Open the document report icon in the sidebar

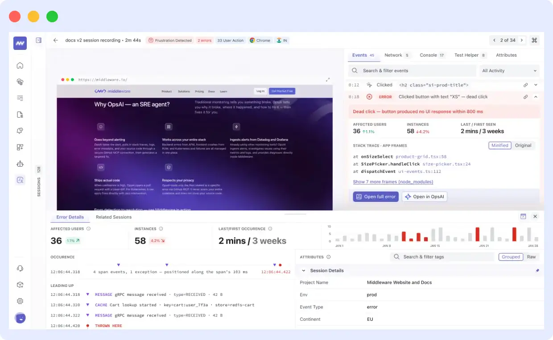point(20,115)
